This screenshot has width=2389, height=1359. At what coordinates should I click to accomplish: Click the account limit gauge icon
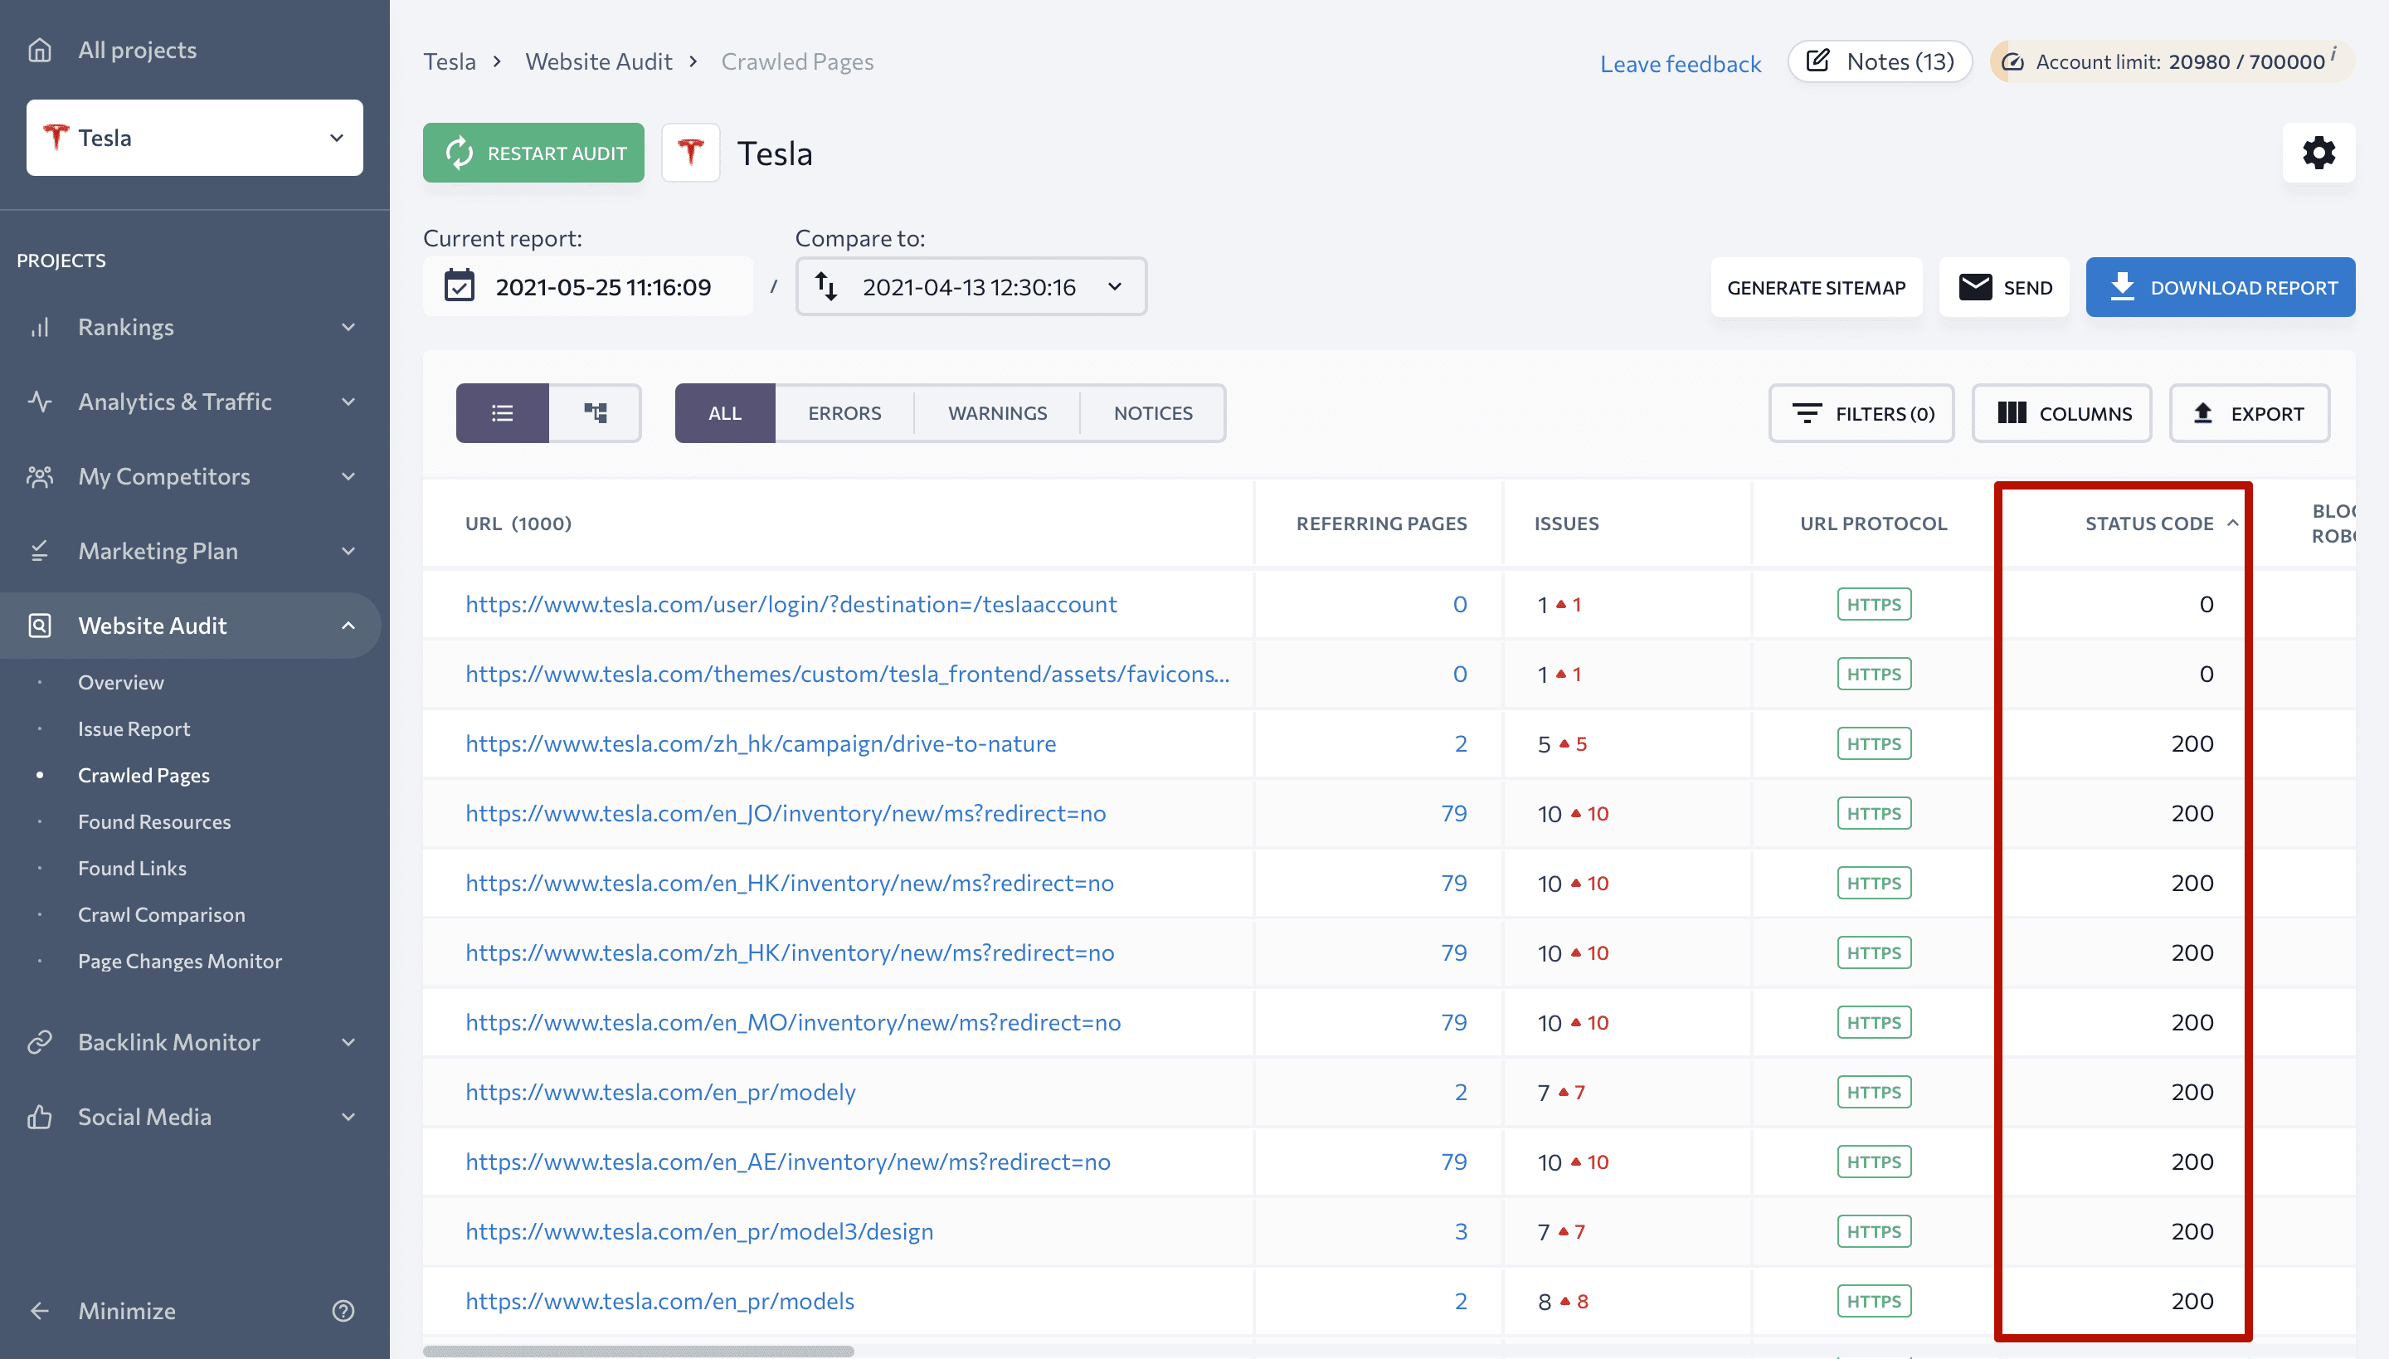2013,61
